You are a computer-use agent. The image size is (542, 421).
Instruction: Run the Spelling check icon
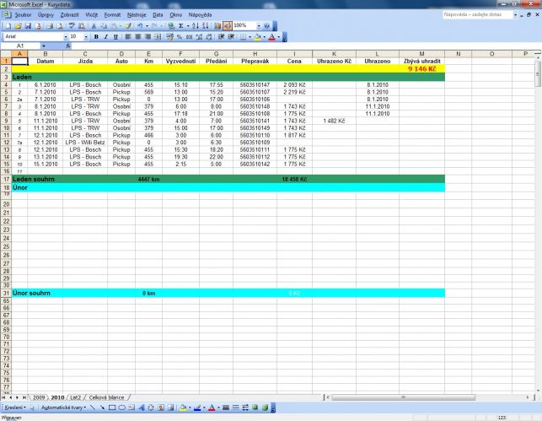click(72, 26)
